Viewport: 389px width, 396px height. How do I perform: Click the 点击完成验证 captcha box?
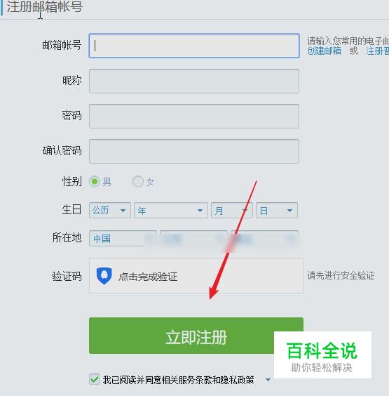[x=196, y=276]
